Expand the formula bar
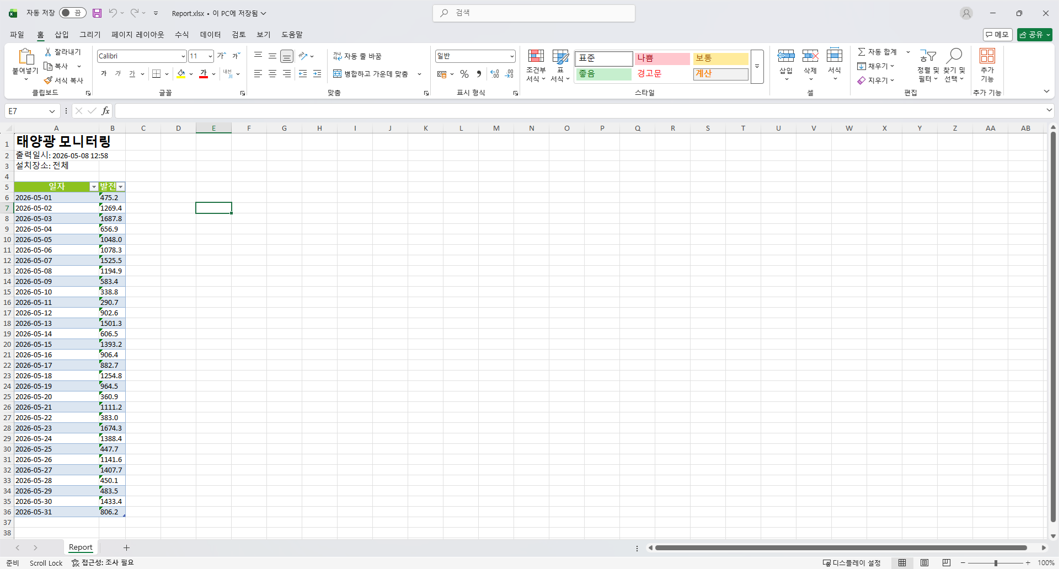Viewport: 1059px width, 569px height. click(1049, 111)
